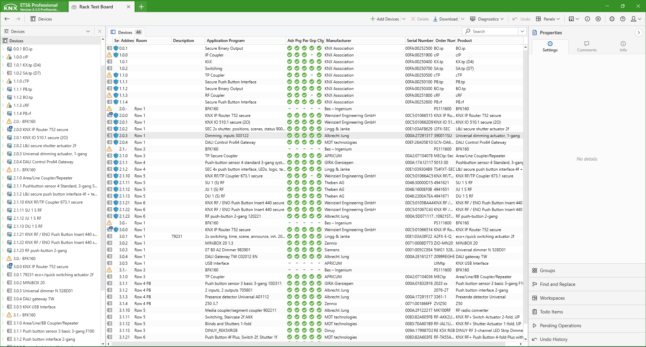The image size is (646, 347).
Task: Click the toolbar icon right of Panels
Action: (x=574, y=19)
